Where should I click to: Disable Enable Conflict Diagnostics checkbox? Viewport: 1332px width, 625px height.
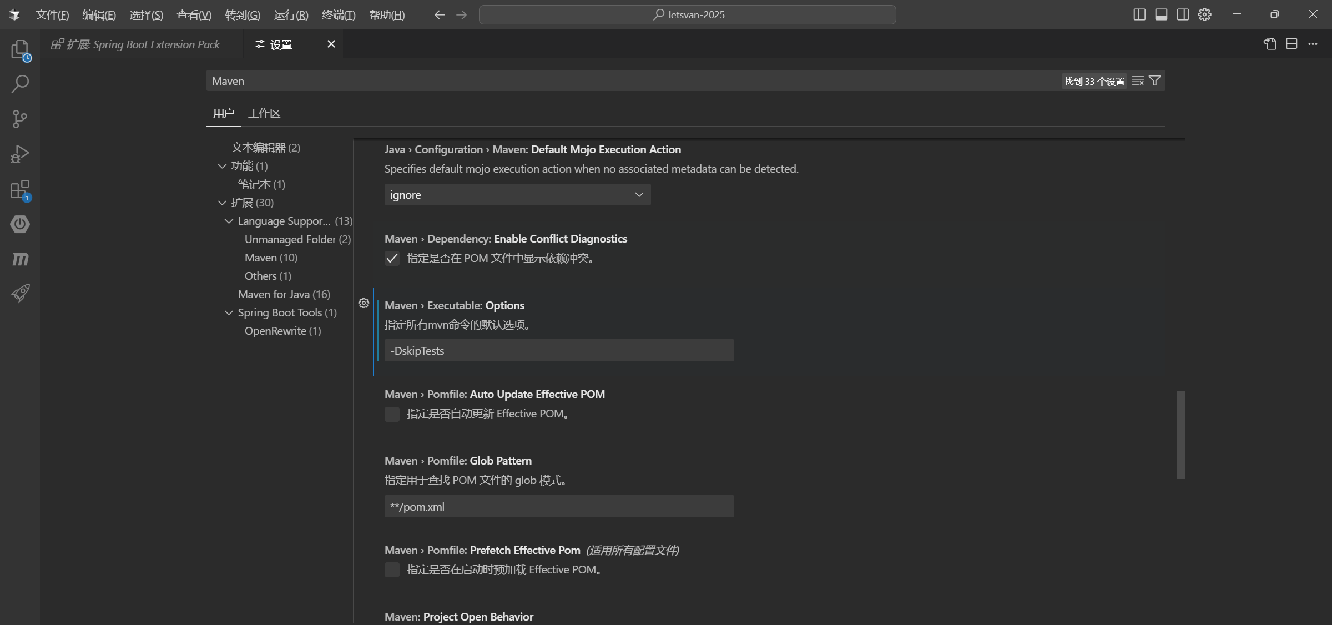[392, 259]
